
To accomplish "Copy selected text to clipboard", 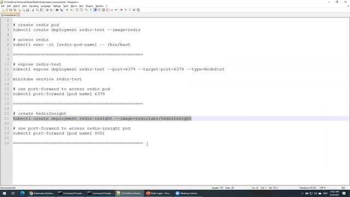I will coord(37,10).
